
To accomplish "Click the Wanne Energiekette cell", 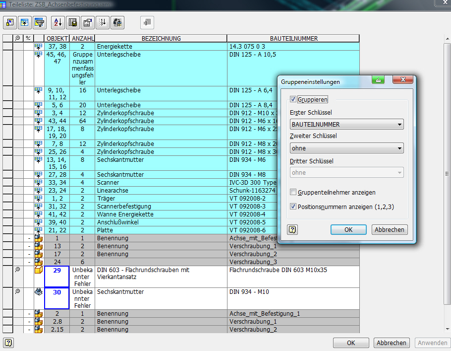I will 161,214.
